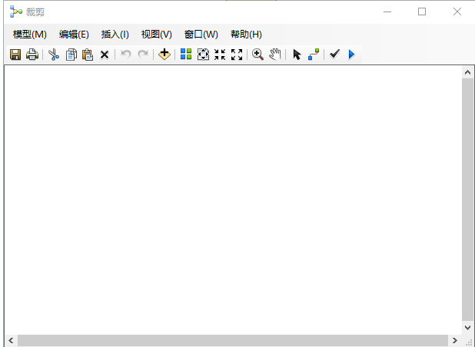475x347 pixels.
Task: Open the 帮助(H) menu
Action: coord(246,35)
